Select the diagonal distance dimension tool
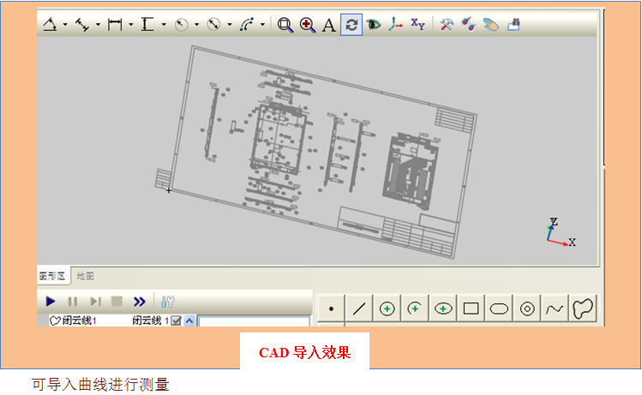The height and width of the screenshot is (395, 642). [82, 25]
